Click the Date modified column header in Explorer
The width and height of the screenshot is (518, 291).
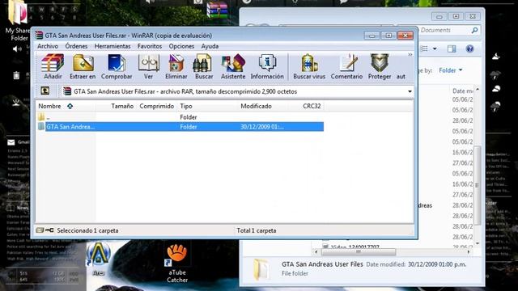click(x=462, y=91)
